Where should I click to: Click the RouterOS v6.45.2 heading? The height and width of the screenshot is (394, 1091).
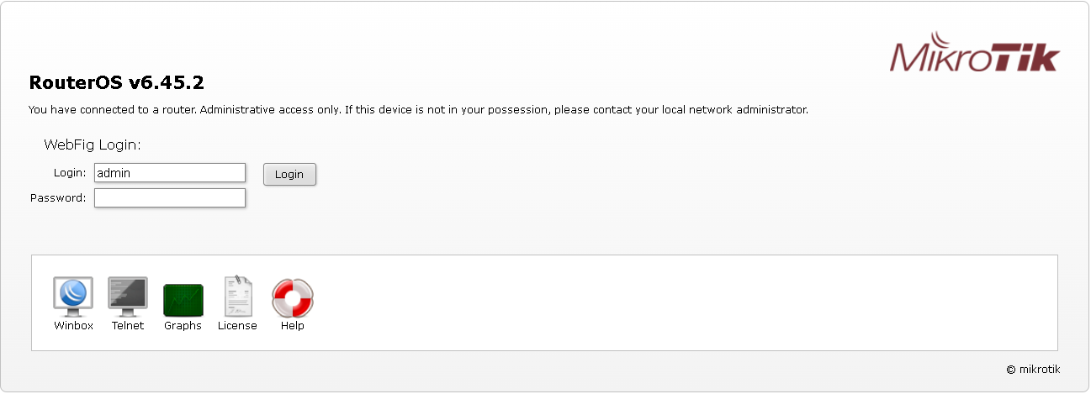click(x=116, y=82)
